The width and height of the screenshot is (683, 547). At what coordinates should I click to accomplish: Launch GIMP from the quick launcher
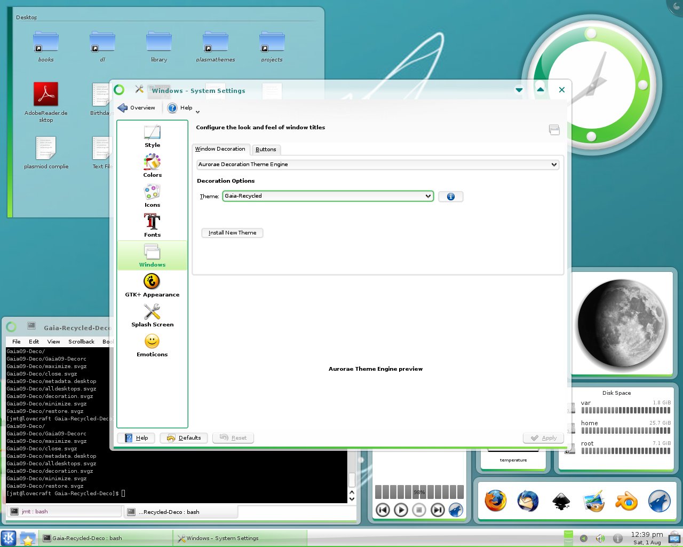(x=593, y=501)
